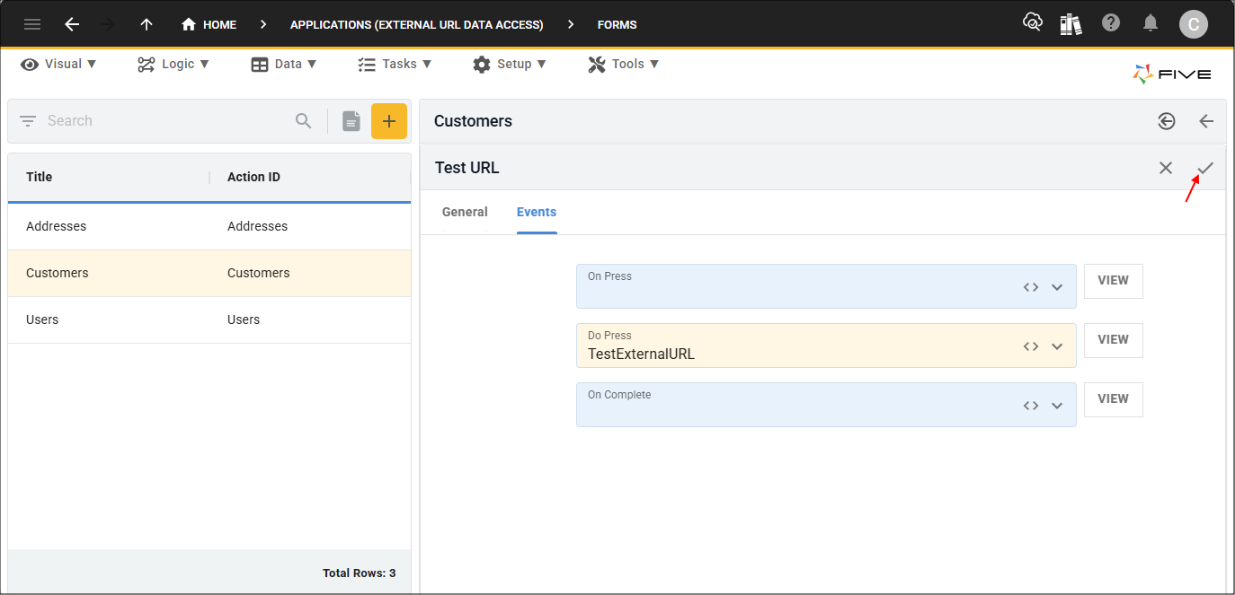Save Test URL with the checkmark icon

point(1205,168)
